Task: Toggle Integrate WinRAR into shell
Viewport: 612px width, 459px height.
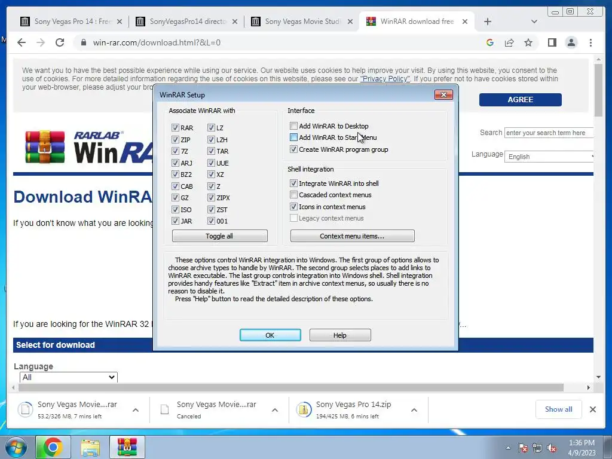Action: [293, 183]
